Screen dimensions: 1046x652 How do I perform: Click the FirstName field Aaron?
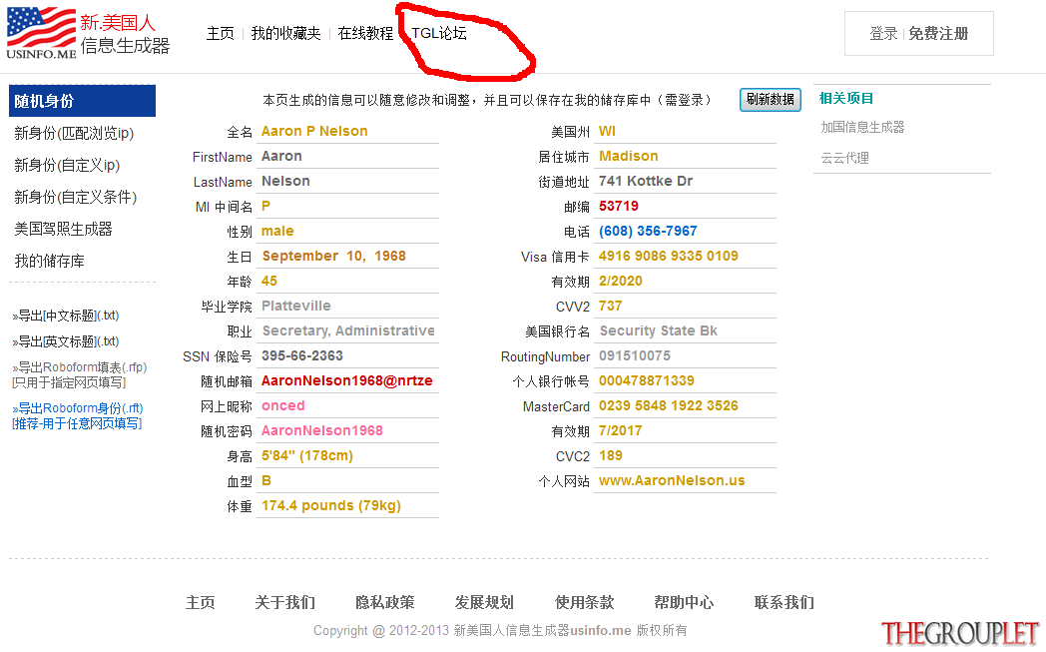(347, 156)
